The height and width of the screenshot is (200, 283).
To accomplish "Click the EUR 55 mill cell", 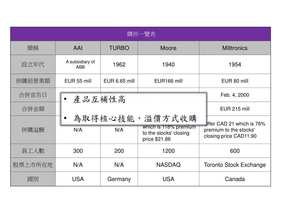I will [78, 81].
